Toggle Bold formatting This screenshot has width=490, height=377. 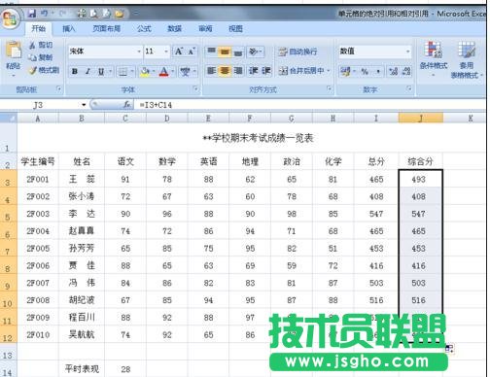tap(75, 71)
